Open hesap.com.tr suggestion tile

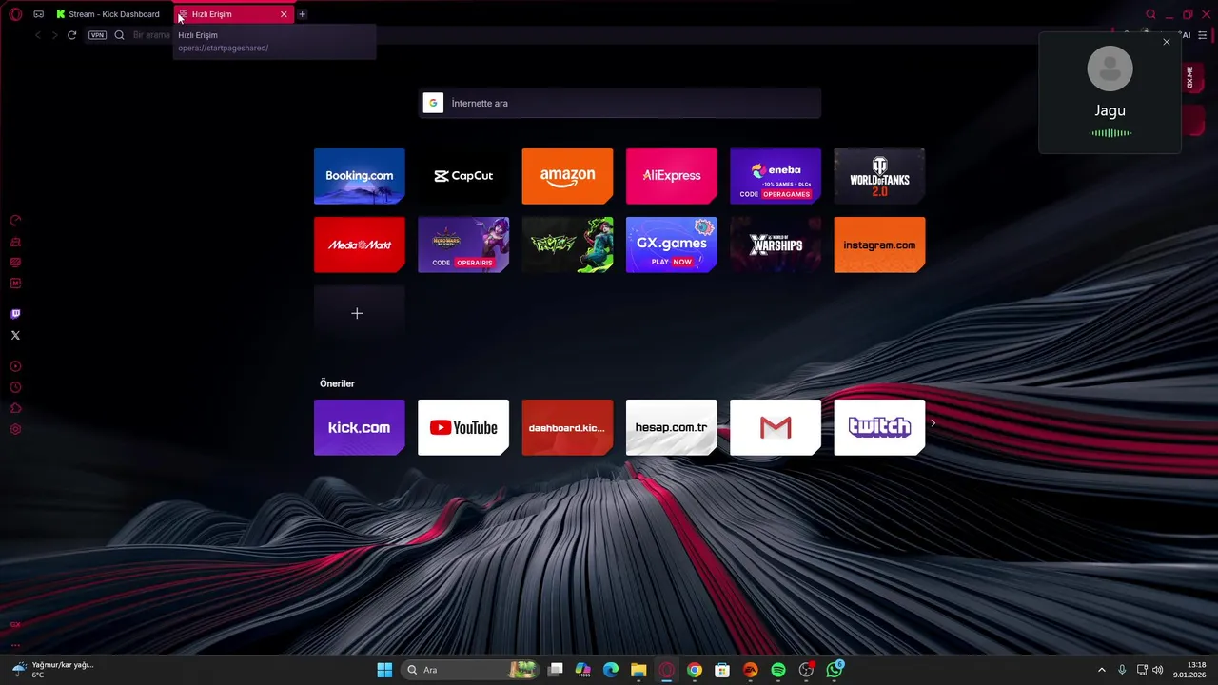672,427
